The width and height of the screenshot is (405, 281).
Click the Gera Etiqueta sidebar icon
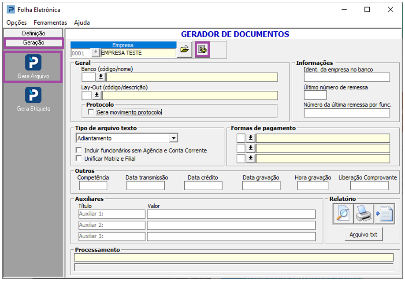tap(33, 95)
